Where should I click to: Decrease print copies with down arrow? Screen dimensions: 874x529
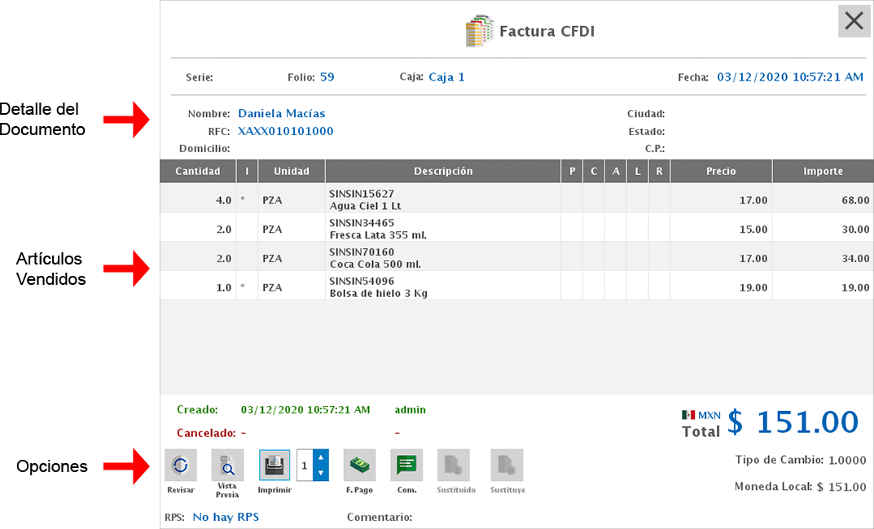[x=320, y=473]
